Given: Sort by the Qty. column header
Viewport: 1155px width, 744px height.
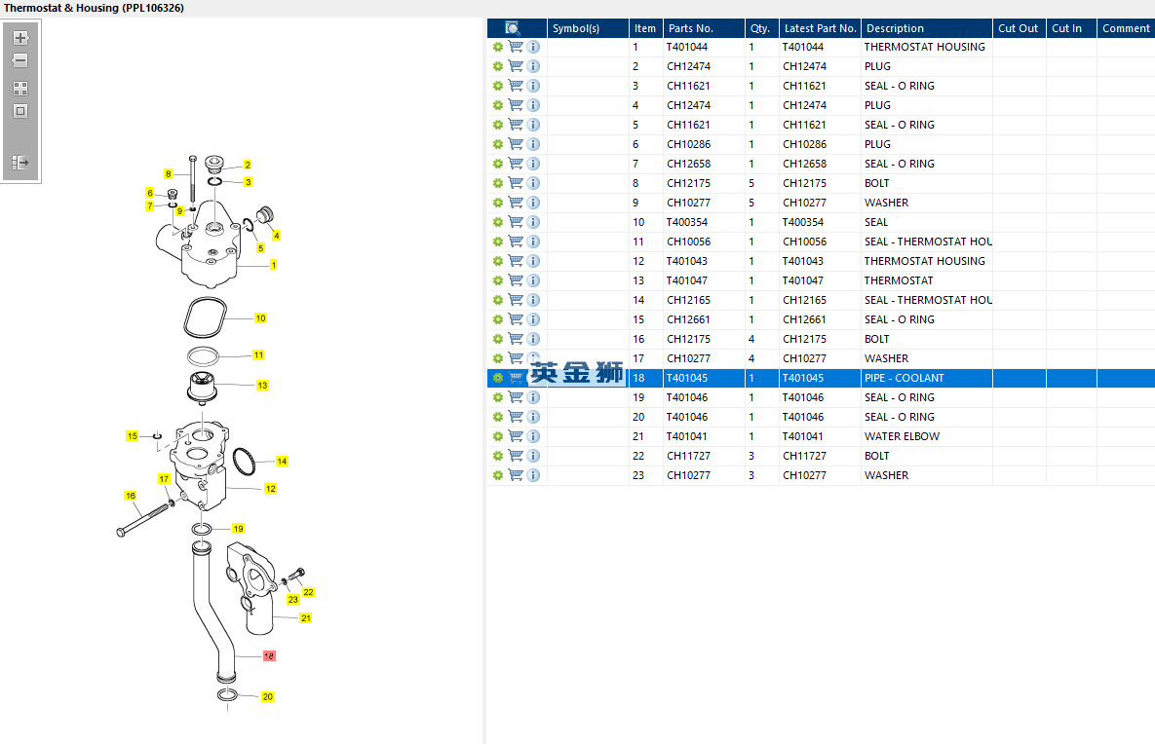Looking at the screenshot, I should point(761,28).
